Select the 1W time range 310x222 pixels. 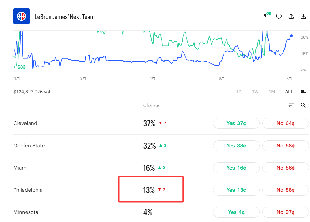[255, 92]
